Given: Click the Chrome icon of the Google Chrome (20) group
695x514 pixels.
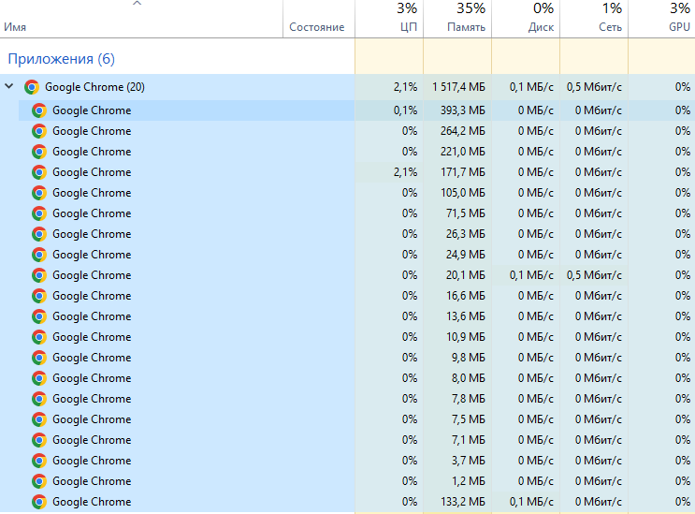Looking at the screenshot, I should tap(32, 87).
